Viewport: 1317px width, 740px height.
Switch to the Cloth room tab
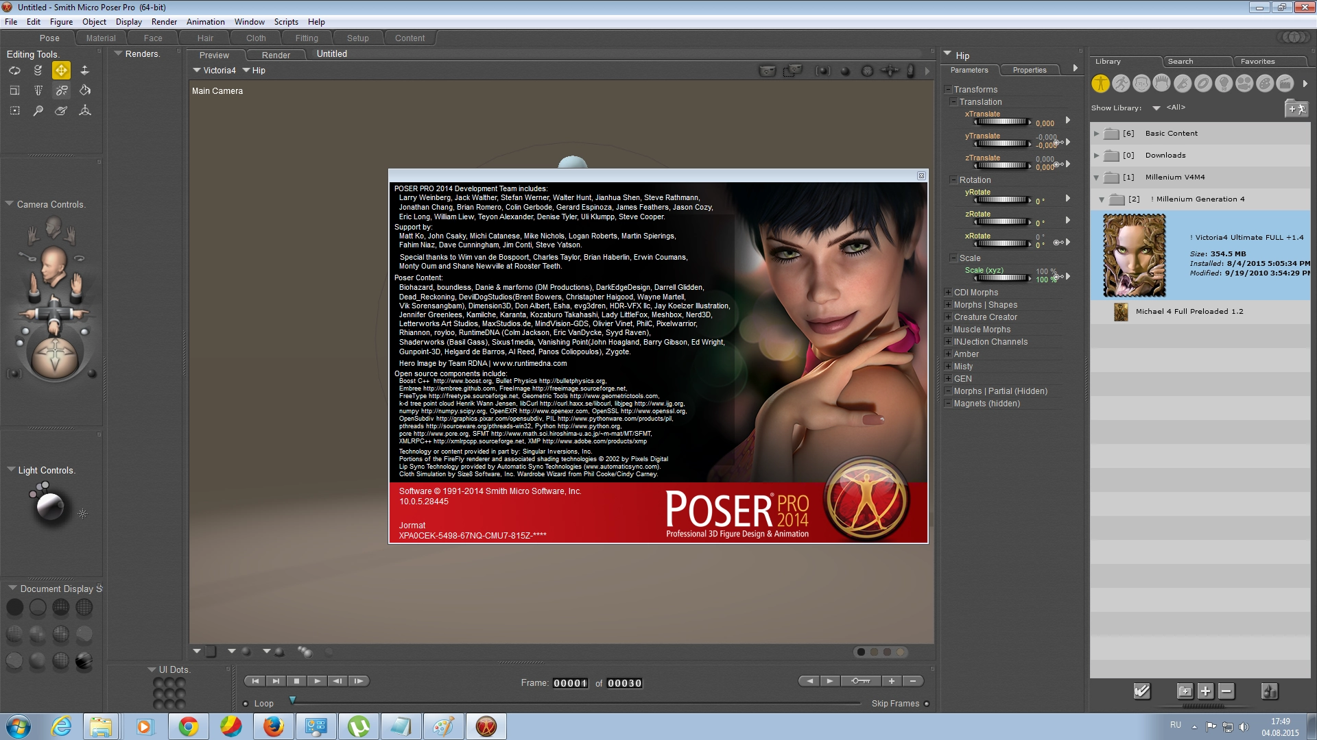[x=256, y=38]
